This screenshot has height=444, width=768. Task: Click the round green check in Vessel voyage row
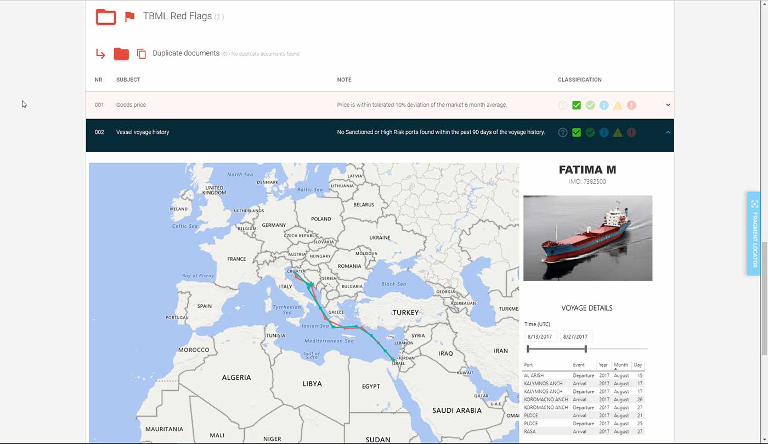[x=590, y=132]
